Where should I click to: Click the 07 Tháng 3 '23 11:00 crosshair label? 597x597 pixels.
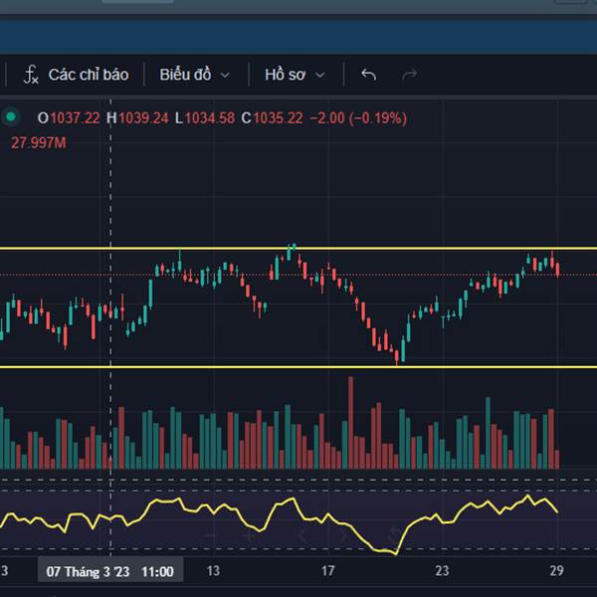(109, 571)
